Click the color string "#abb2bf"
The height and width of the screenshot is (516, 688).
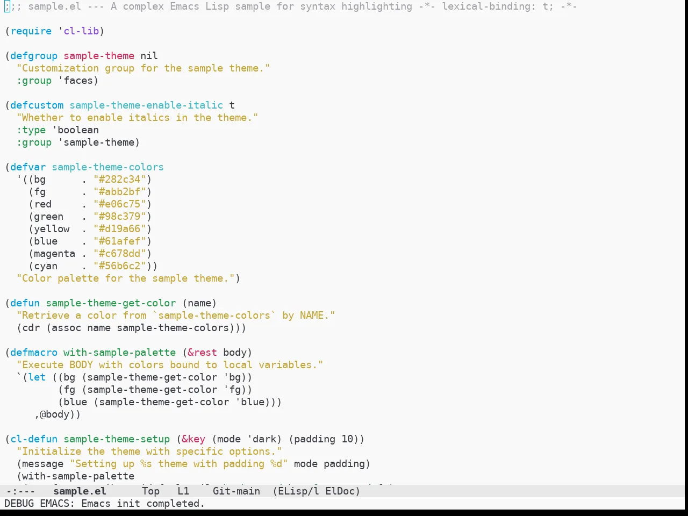[119, 192]
